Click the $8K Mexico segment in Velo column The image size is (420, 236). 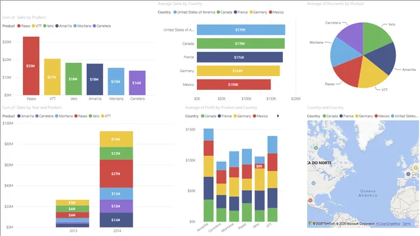260,166
